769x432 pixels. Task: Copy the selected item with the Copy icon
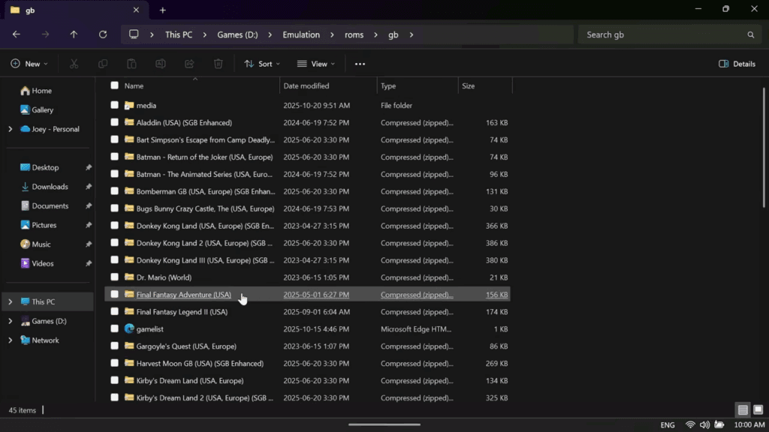point(103,64)
